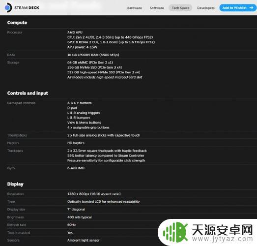Click the arrow icon in Add to Wishlist
This screenshot has width=257, height=246.
tap(251, 8)
